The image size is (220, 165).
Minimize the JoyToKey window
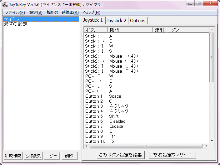pyautogui.click(x=190, y=3)
